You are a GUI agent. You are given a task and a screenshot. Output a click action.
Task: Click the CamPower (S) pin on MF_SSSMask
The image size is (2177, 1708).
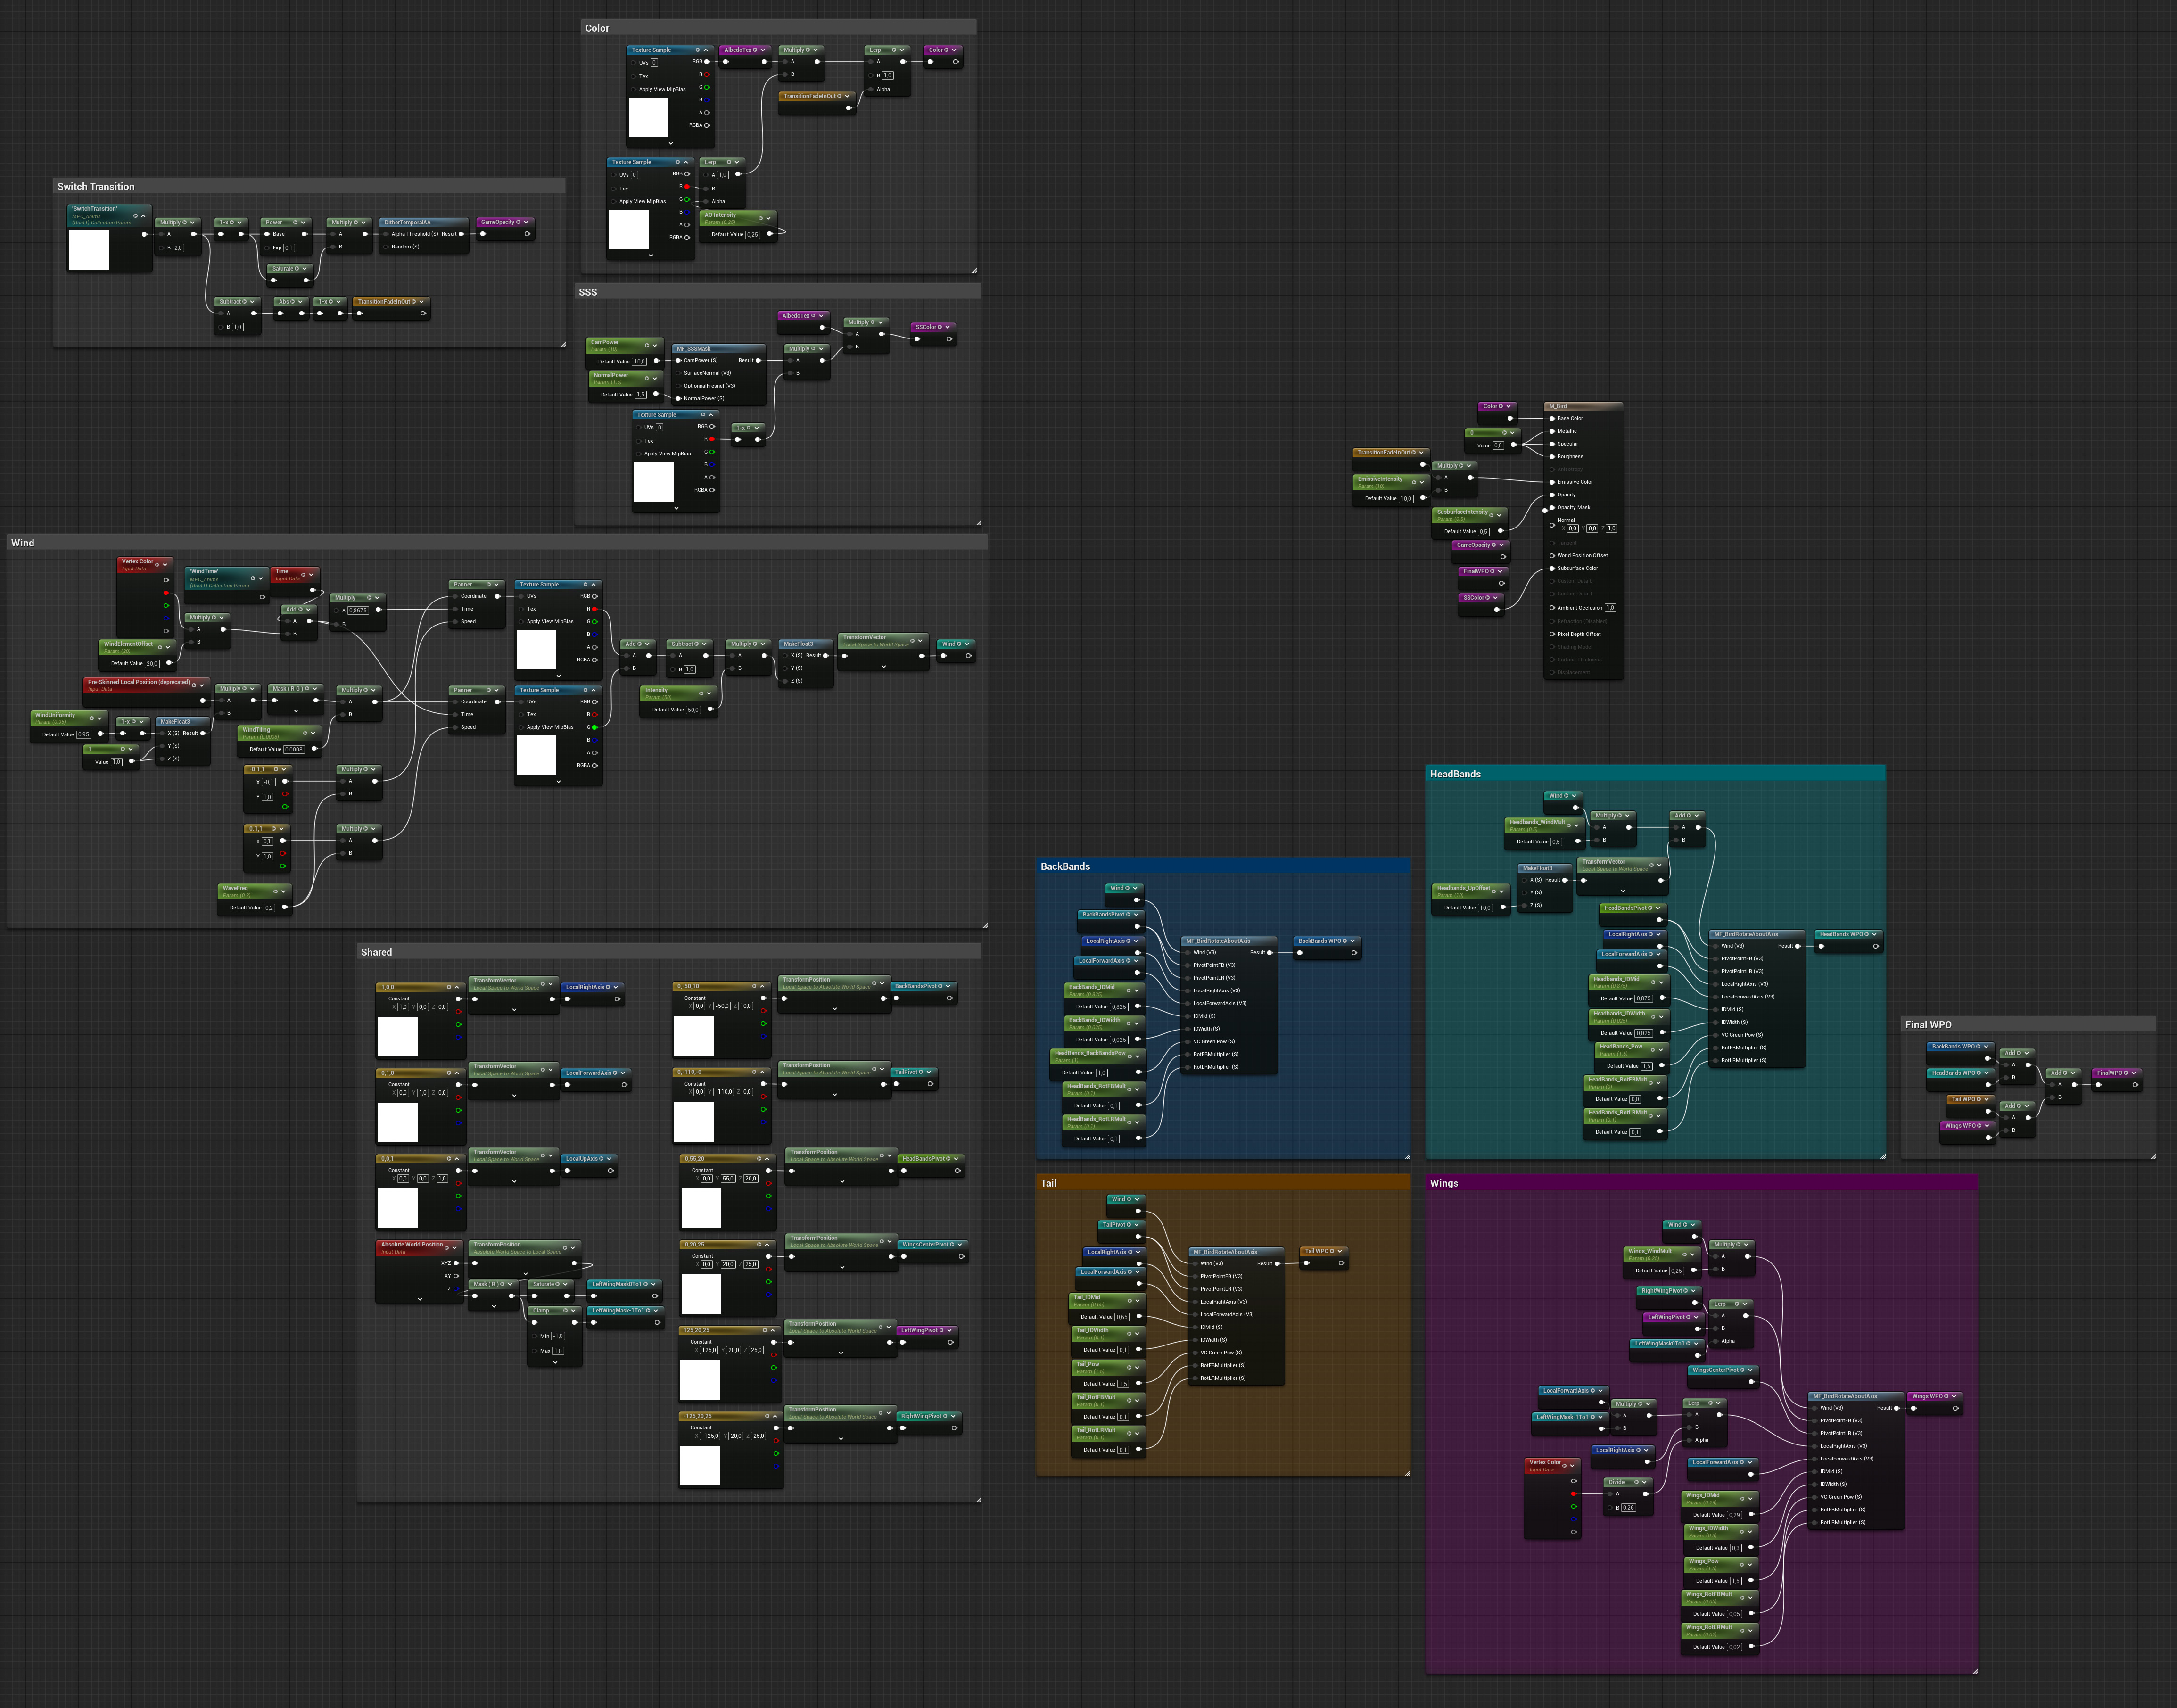tap(678, 360)
